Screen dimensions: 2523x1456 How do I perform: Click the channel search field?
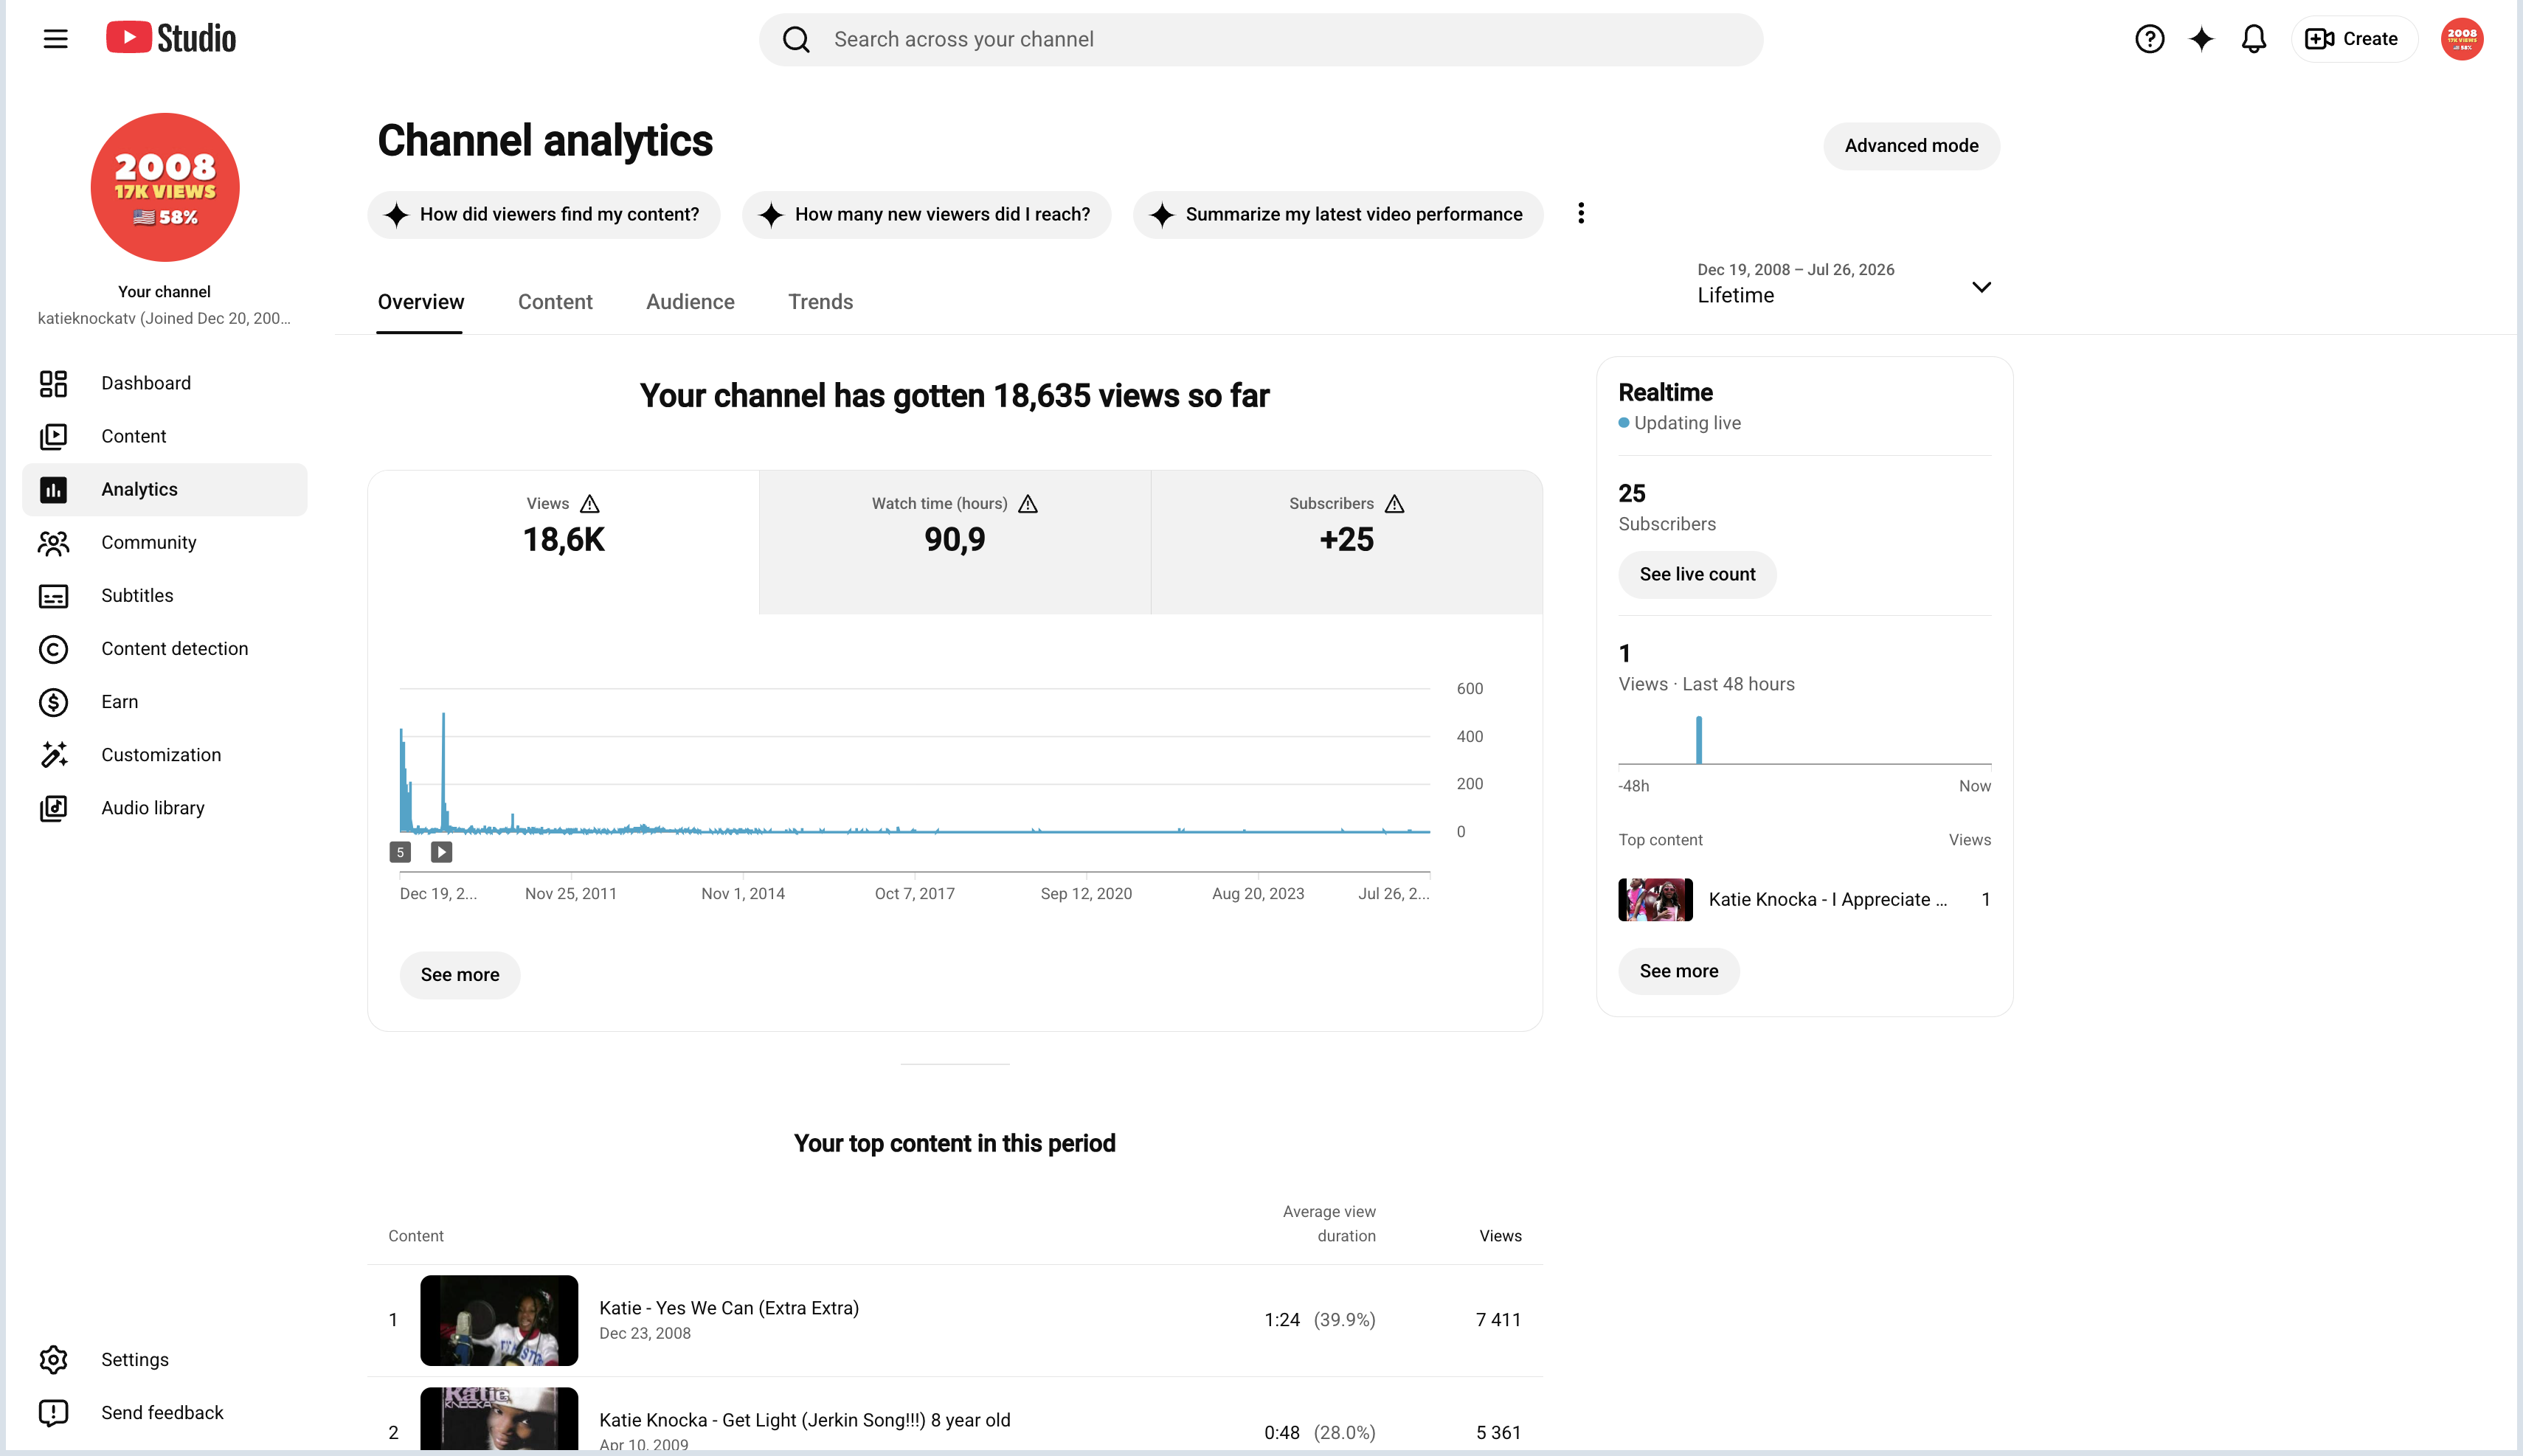coord(1260,39)
